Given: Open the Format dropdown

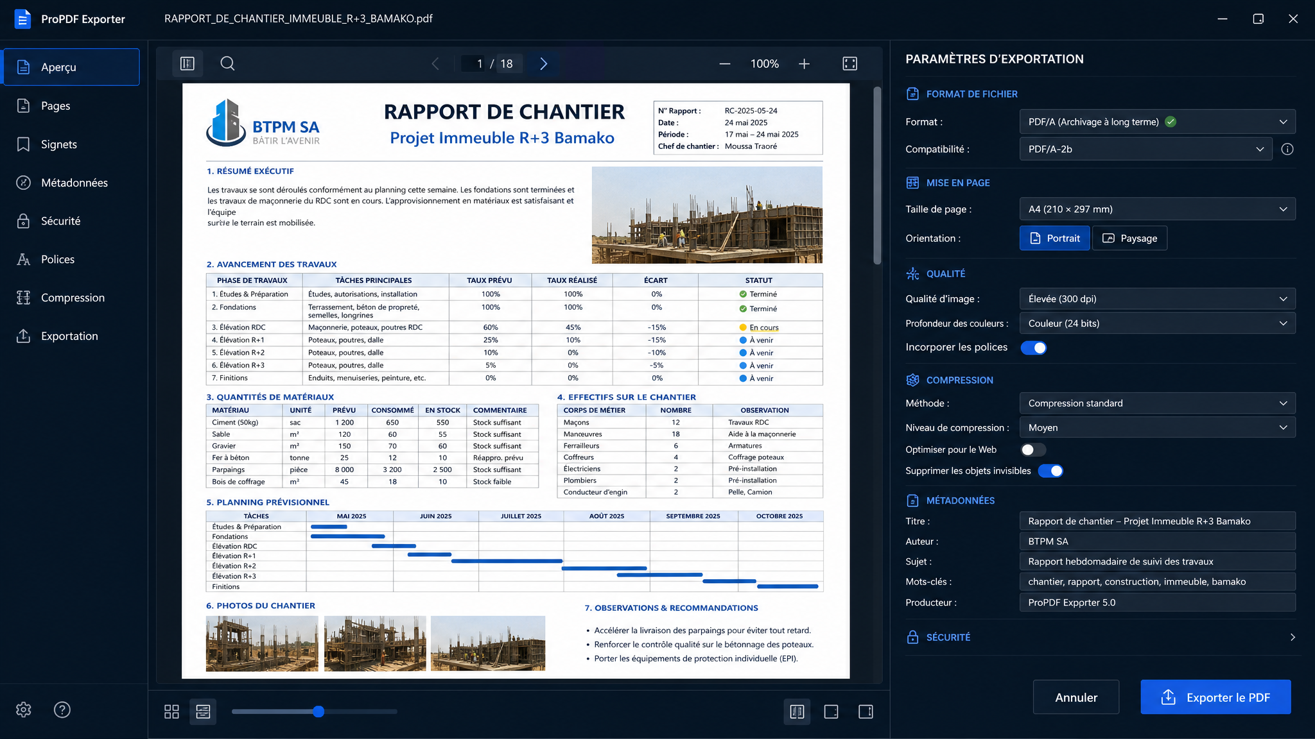Looking at the screenshot, I should point(1157,122).
